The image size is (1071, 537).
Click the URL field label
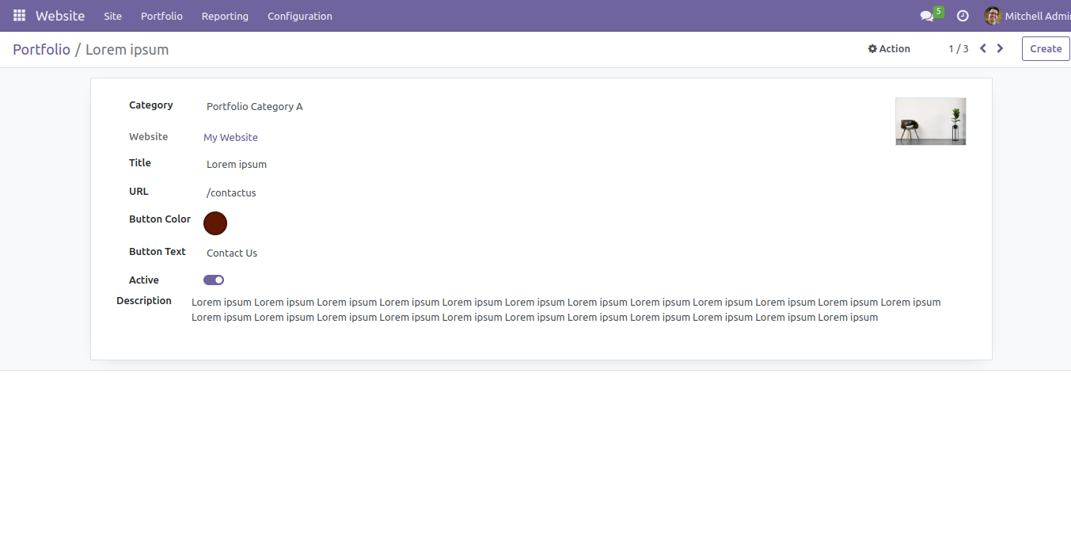[x=139, y=191]
